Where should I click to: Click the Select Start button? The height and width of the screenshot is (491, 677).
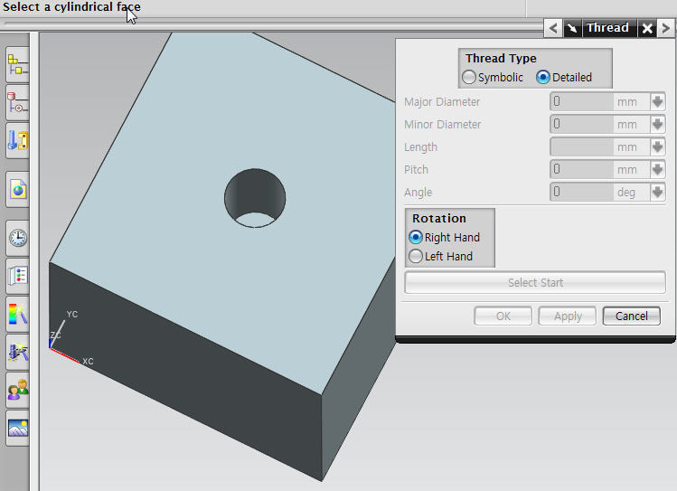[535, 282]
